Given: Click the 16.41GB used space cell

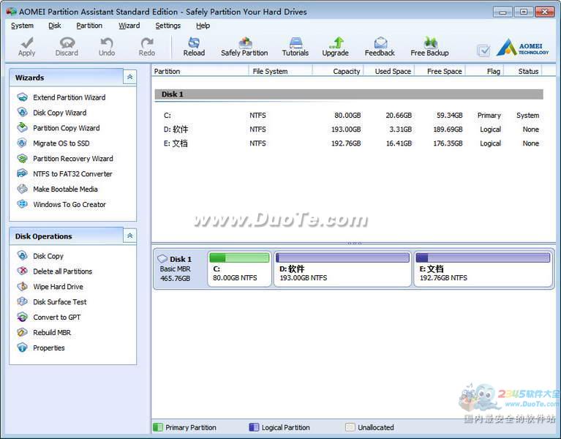Looking at the screenshot, I should [399, 143].
